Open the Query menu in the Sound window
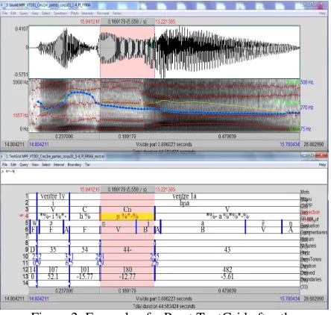 (24, 13)
